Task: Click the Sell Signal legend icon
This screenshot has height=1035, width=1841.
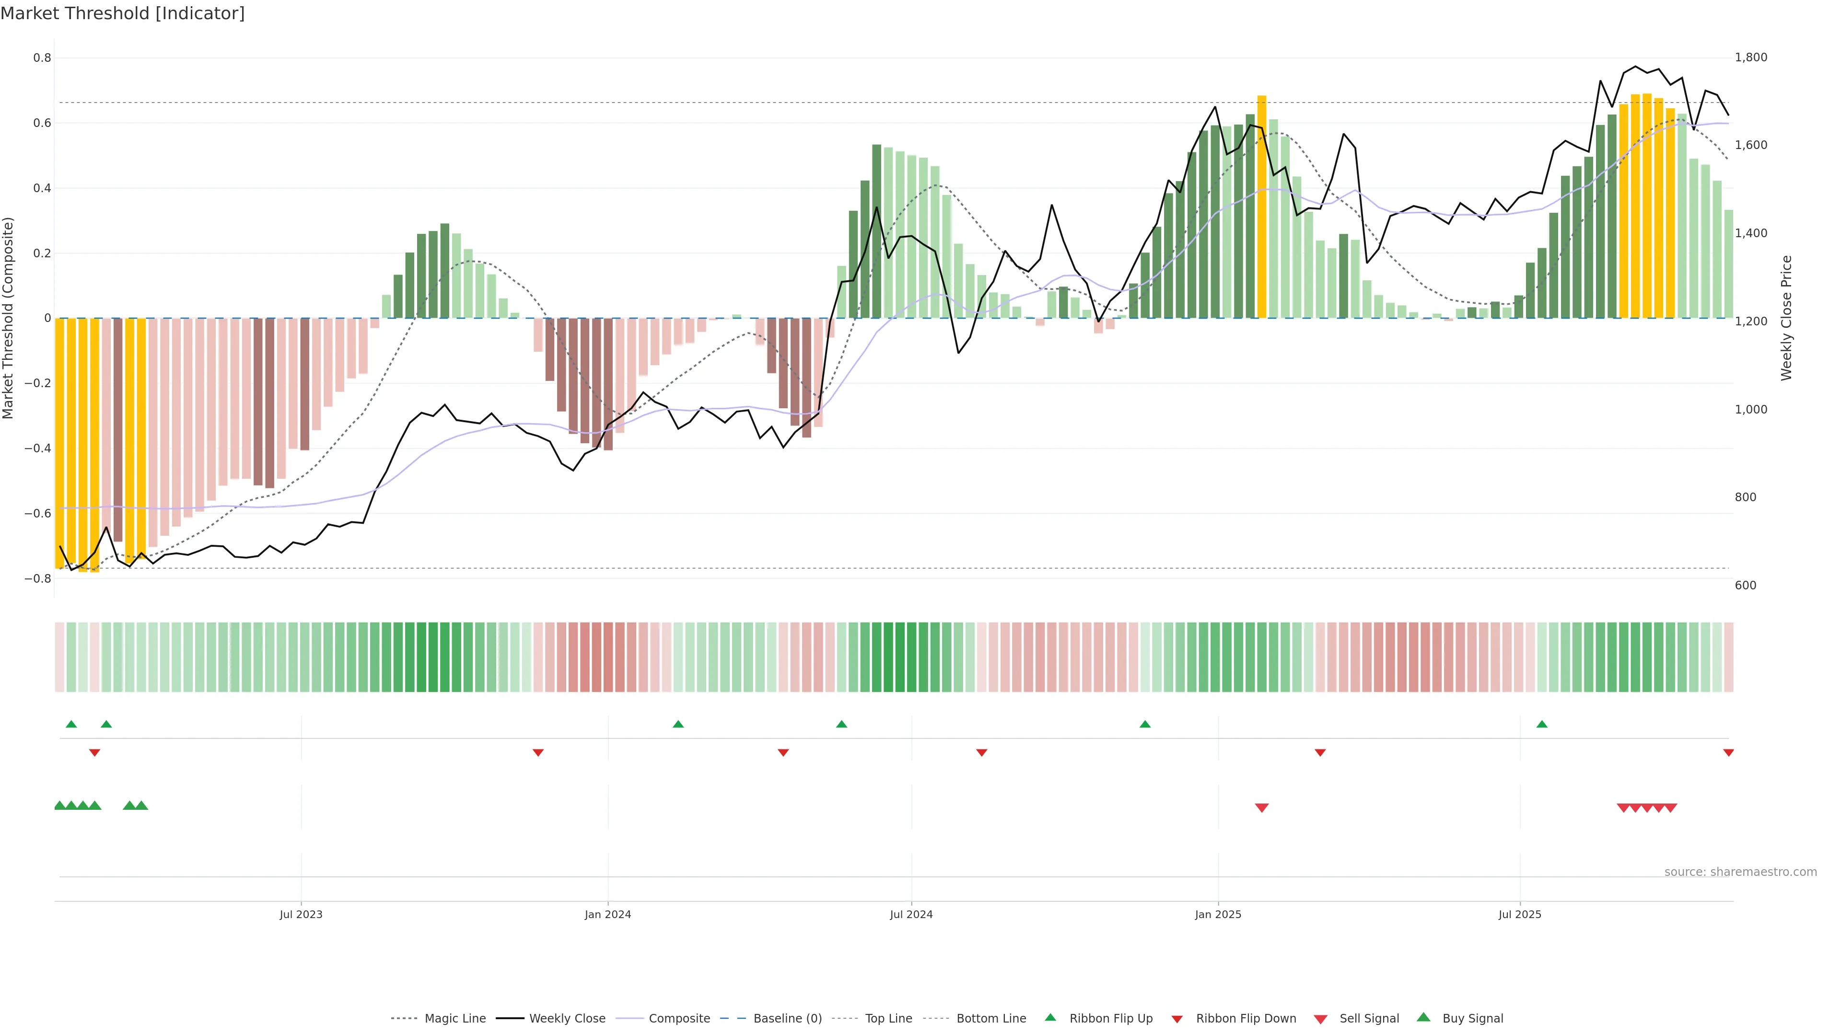Action: click(1321, 1019)
